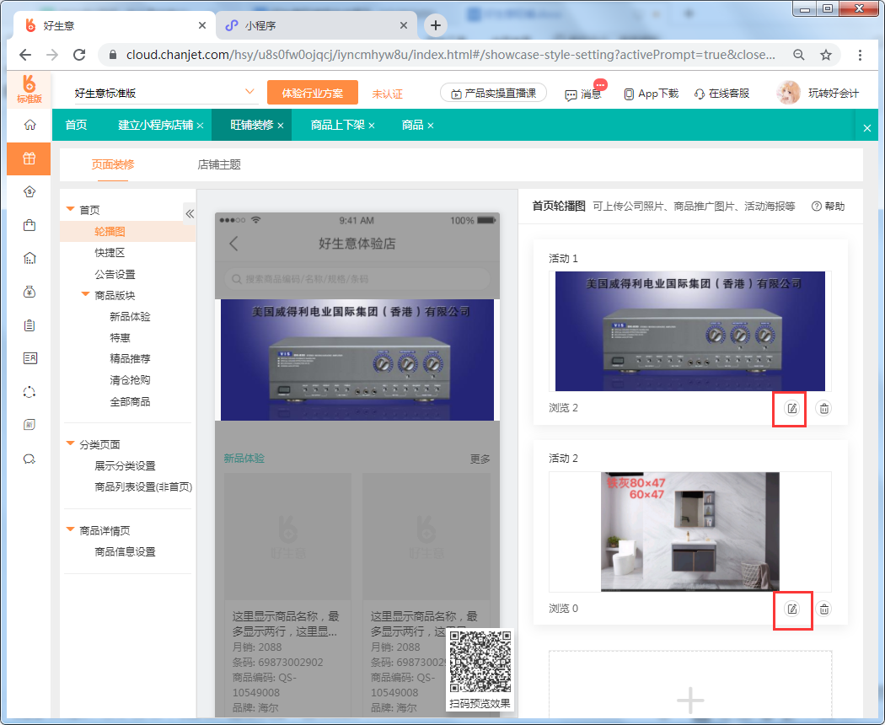
Task: Click the phone preview search box
Action: tap(357, 279)
